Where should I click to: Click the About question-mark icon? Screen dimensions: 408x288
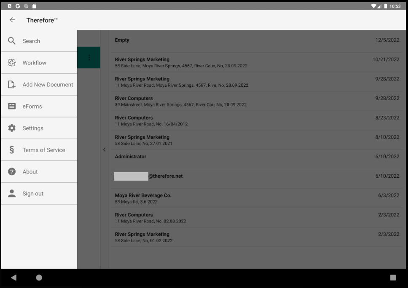click(12, 171)
